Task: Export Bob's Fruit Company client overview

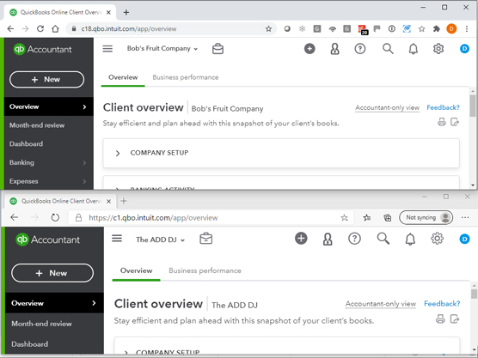Action: [x=455, y=123]
